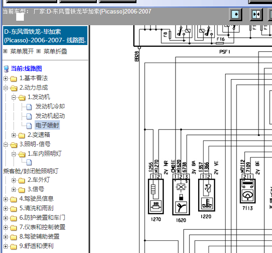
Task: Click the 当前车型 vehicle model header text
Action: tap(77, 11)
